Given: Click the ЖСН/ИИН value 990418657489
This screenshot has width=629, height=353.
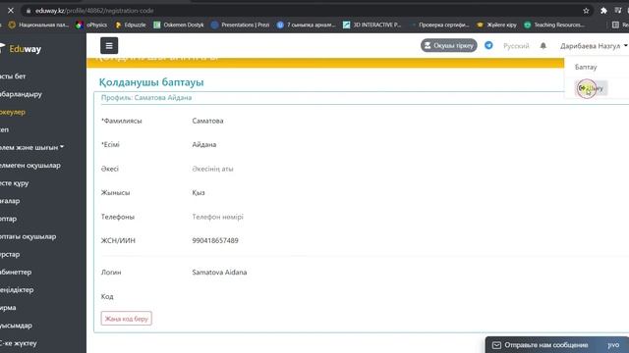Looking at the screenshot, I should click(x=215, y=240).
